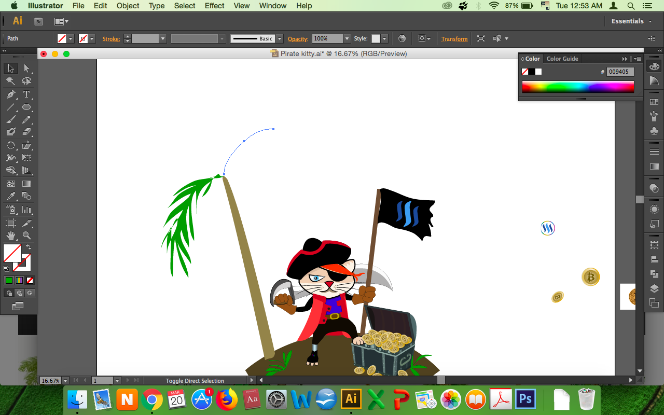664x415 pixels.
Task: Open the Effect menu
Action: (x=214, y=6)
